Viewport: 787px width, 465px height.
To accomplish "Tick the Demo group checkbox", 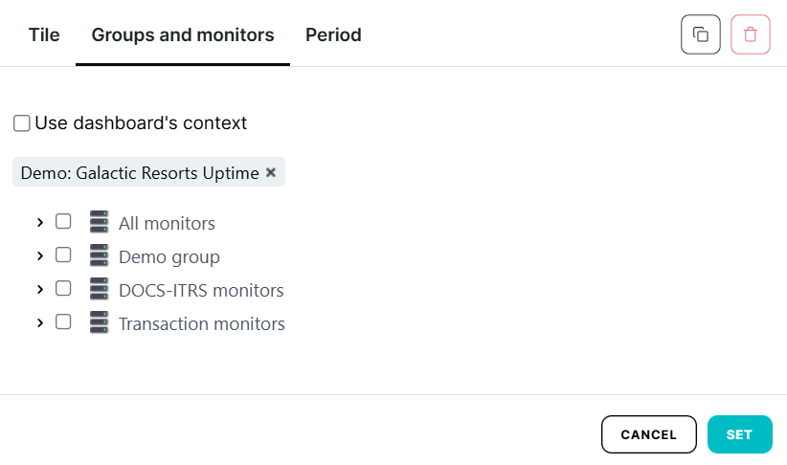I will pos(63,255).
